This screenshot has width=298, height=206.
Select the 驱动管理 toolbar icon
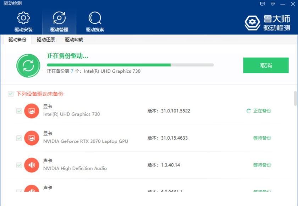[59, 18]
